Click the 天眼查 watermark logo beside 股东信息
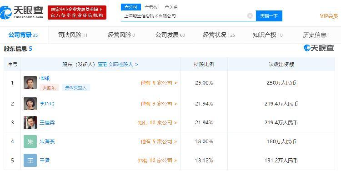Screen dimensions: 341x171 319,48
